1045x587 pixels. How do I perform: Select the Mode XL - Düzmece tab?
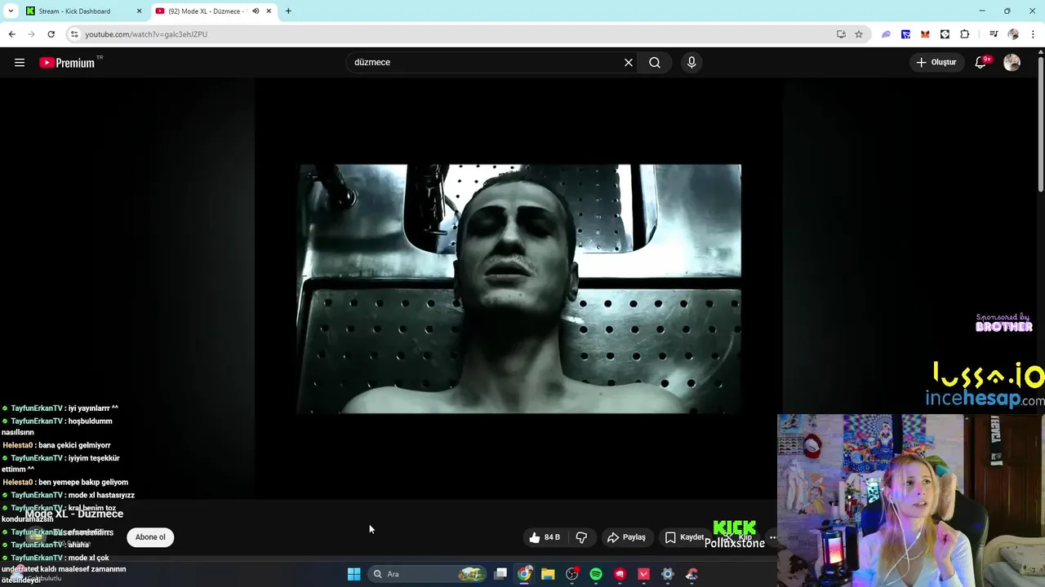tap(214, 11)
